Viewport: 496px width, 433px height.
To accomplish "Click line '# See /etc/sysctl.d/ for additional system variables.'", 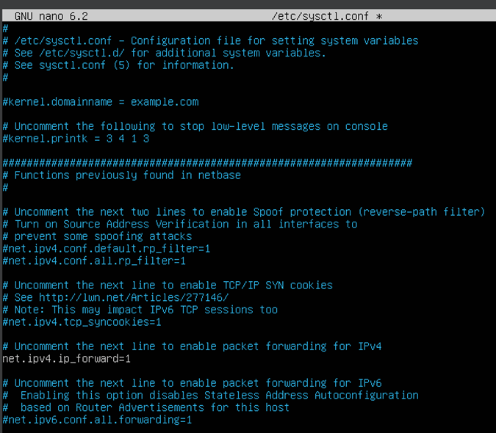I will tap(164, 53).
